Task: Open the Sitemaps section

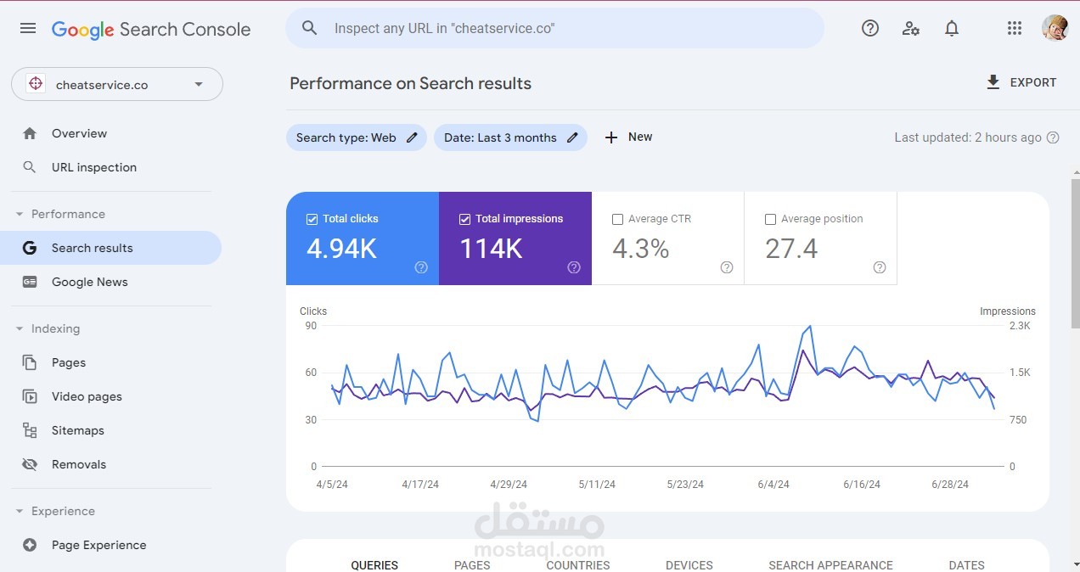Action: tap(77, 430)
